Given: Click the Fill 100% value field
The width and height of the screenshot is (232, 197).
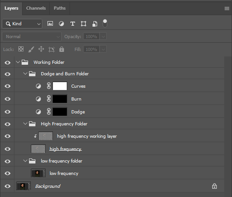Looking at the screenshot, I should (92, 49).
